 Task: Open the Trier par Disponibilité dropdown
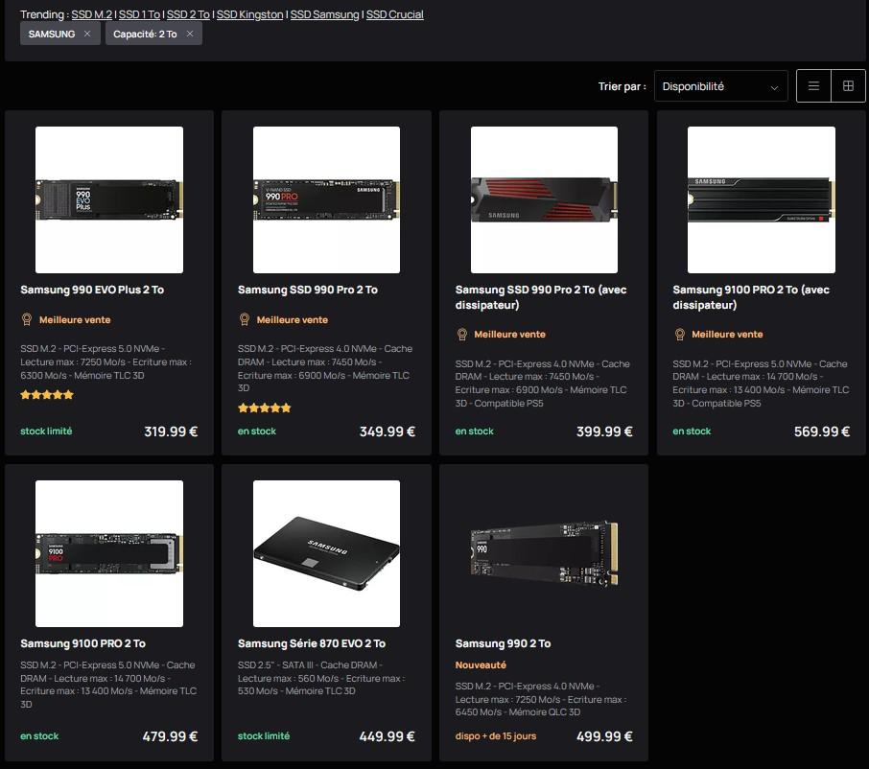click(720, 86)
